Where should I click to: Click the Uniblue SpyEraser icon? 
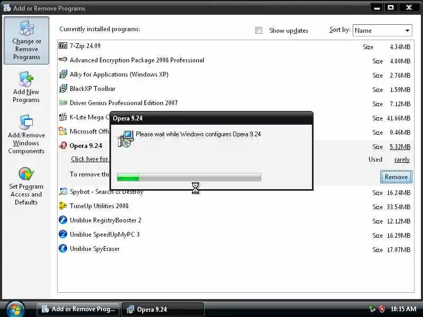[63, 248]
